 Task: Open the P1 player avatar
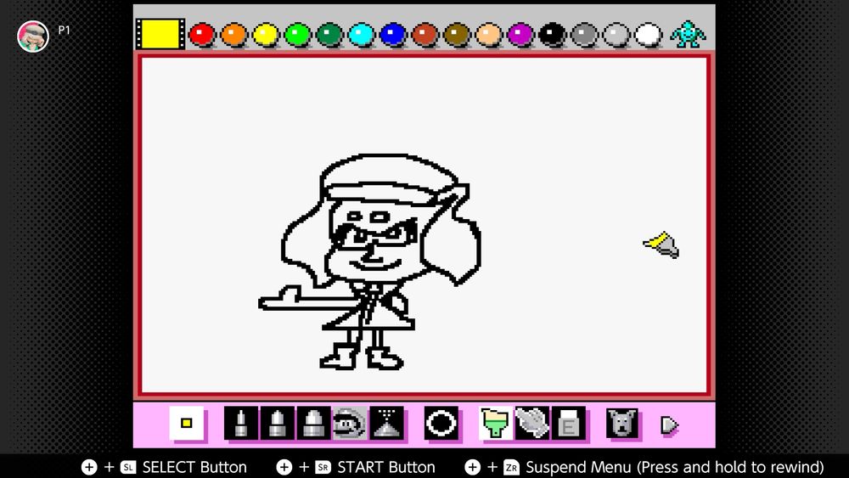(x=33, y=37)
